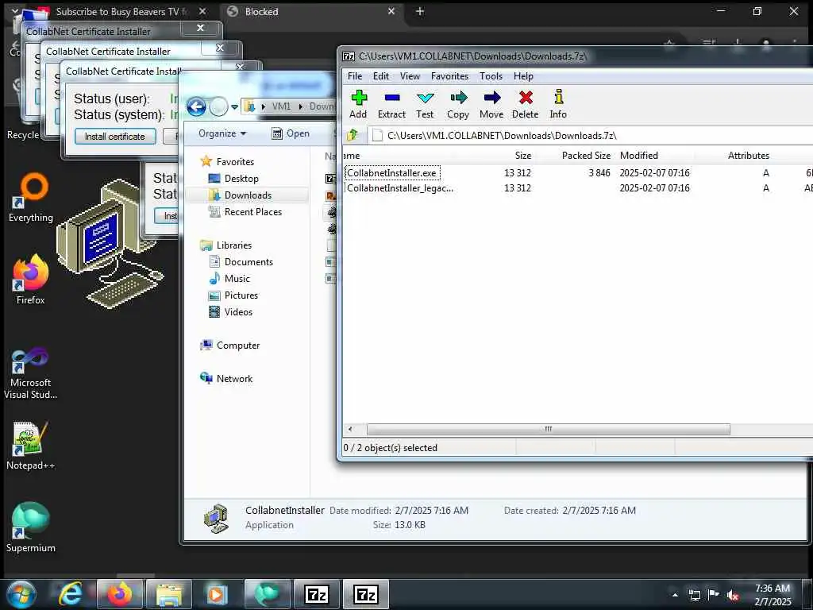Click the Copy icon in 7-Zip toolbar
This screenshot has height=610, width=813.
458,104
